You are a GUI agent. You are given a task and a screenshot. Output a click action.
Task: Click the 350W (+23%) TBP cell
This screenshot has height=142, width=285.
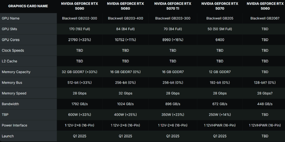173,115
